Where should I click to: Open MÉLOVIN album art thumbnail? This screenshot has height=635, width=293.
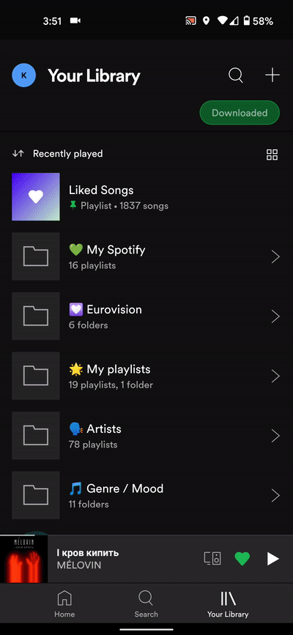[x=23, y=560]
